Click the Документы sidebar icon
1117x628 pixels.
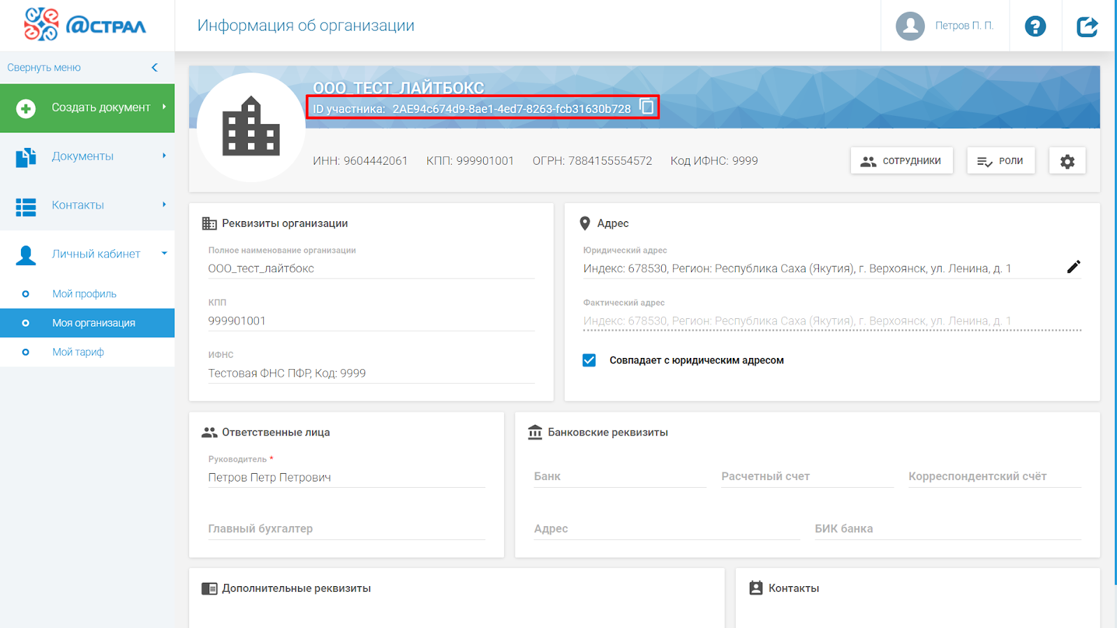click(x=26, y=157)
